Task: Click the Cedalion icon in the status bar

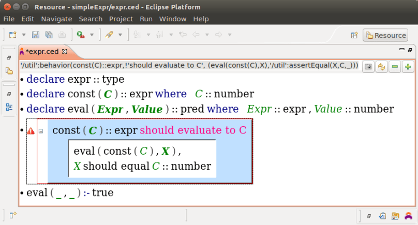Action: point(408,216)
